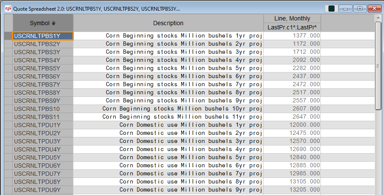The width and height of the screenshot is (384, 195).
Task: Click the row selector beside USCRNLTPBS1Y
Action: pos(9,36)
